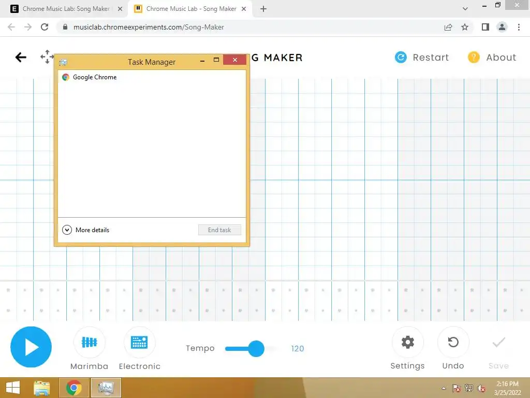Click the address bar URL

[149, 27]
